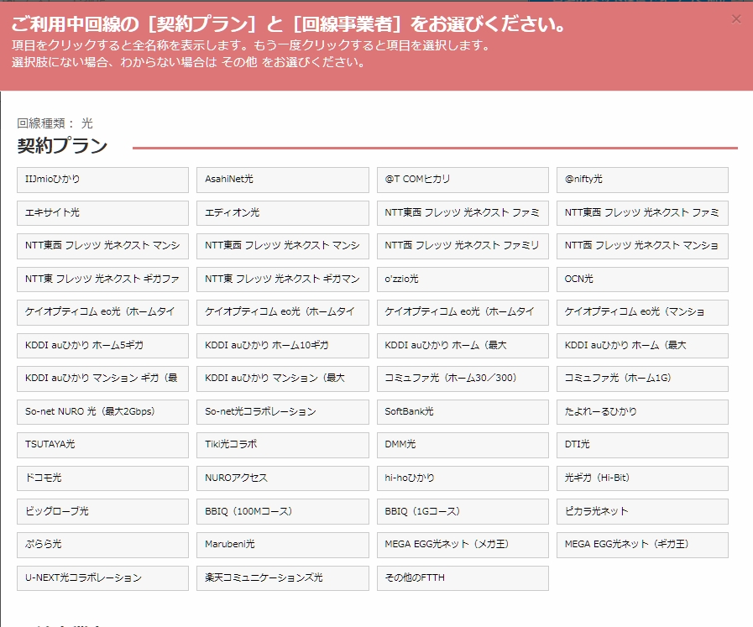Pick U-NEXT光コラボレーション plan

102,578
